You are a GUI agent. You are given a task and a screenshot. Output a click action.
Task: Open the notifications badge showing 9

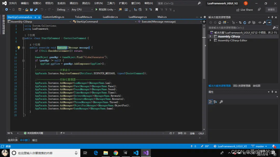pos(246,3)
